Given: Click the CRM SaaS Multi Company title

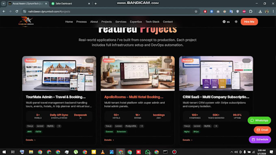Looking at the screenshot, I should [216, 97].
